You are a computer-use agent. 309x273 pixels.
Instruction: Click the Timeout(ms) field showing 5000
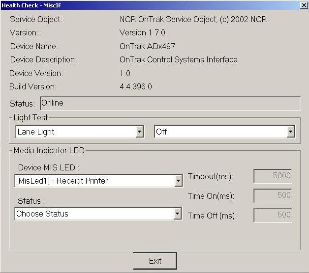coord(273,176)
